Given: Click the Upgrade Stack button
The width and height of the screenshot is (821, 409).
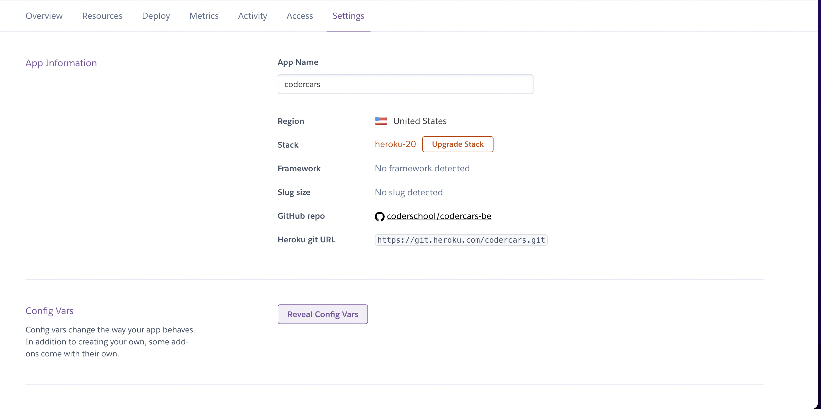Looking at the screenshot, I should point(458,144).
